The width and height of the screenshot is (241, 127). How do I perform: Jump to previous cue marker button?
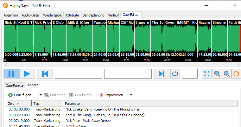pyautogui.click(x=45, y=74)
